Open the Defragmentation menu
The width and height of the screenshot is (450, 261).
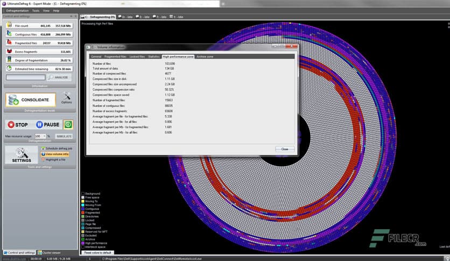17,11
